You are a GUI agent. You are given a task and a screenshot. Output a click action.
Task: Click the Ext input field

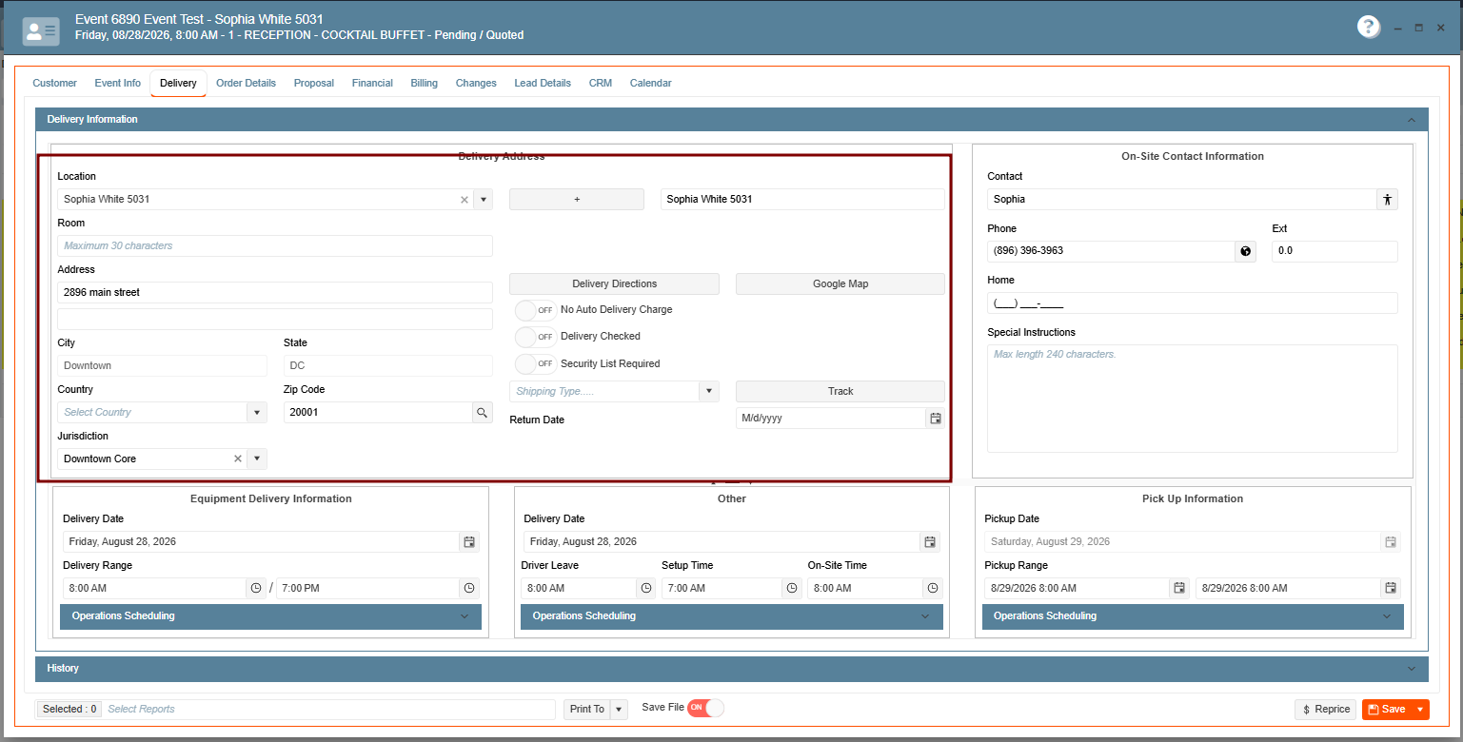coord(1334,252)
